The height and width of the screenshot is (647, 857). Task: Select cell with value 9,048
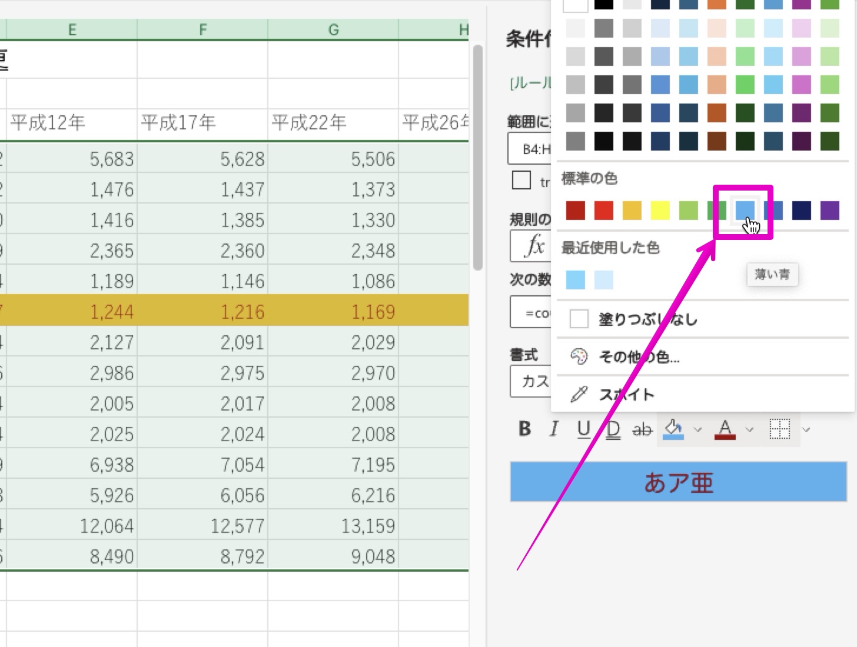[x=333, y=556]
